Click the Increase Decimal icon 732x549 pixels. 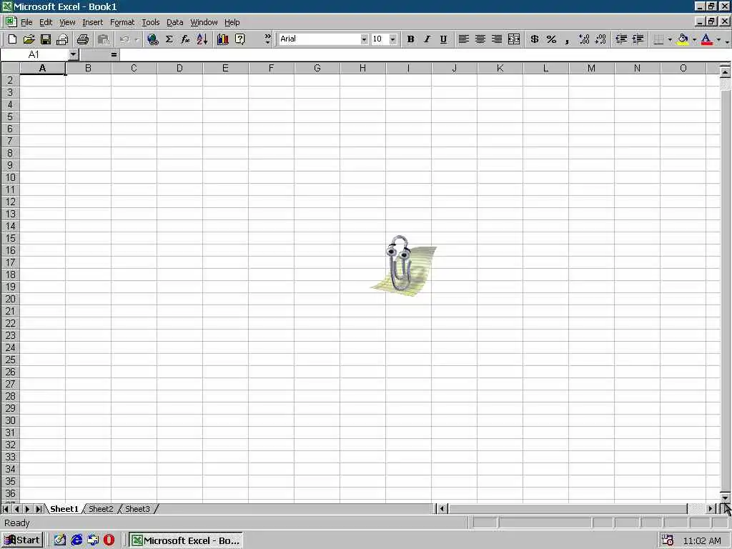click(x=584, y=39)
